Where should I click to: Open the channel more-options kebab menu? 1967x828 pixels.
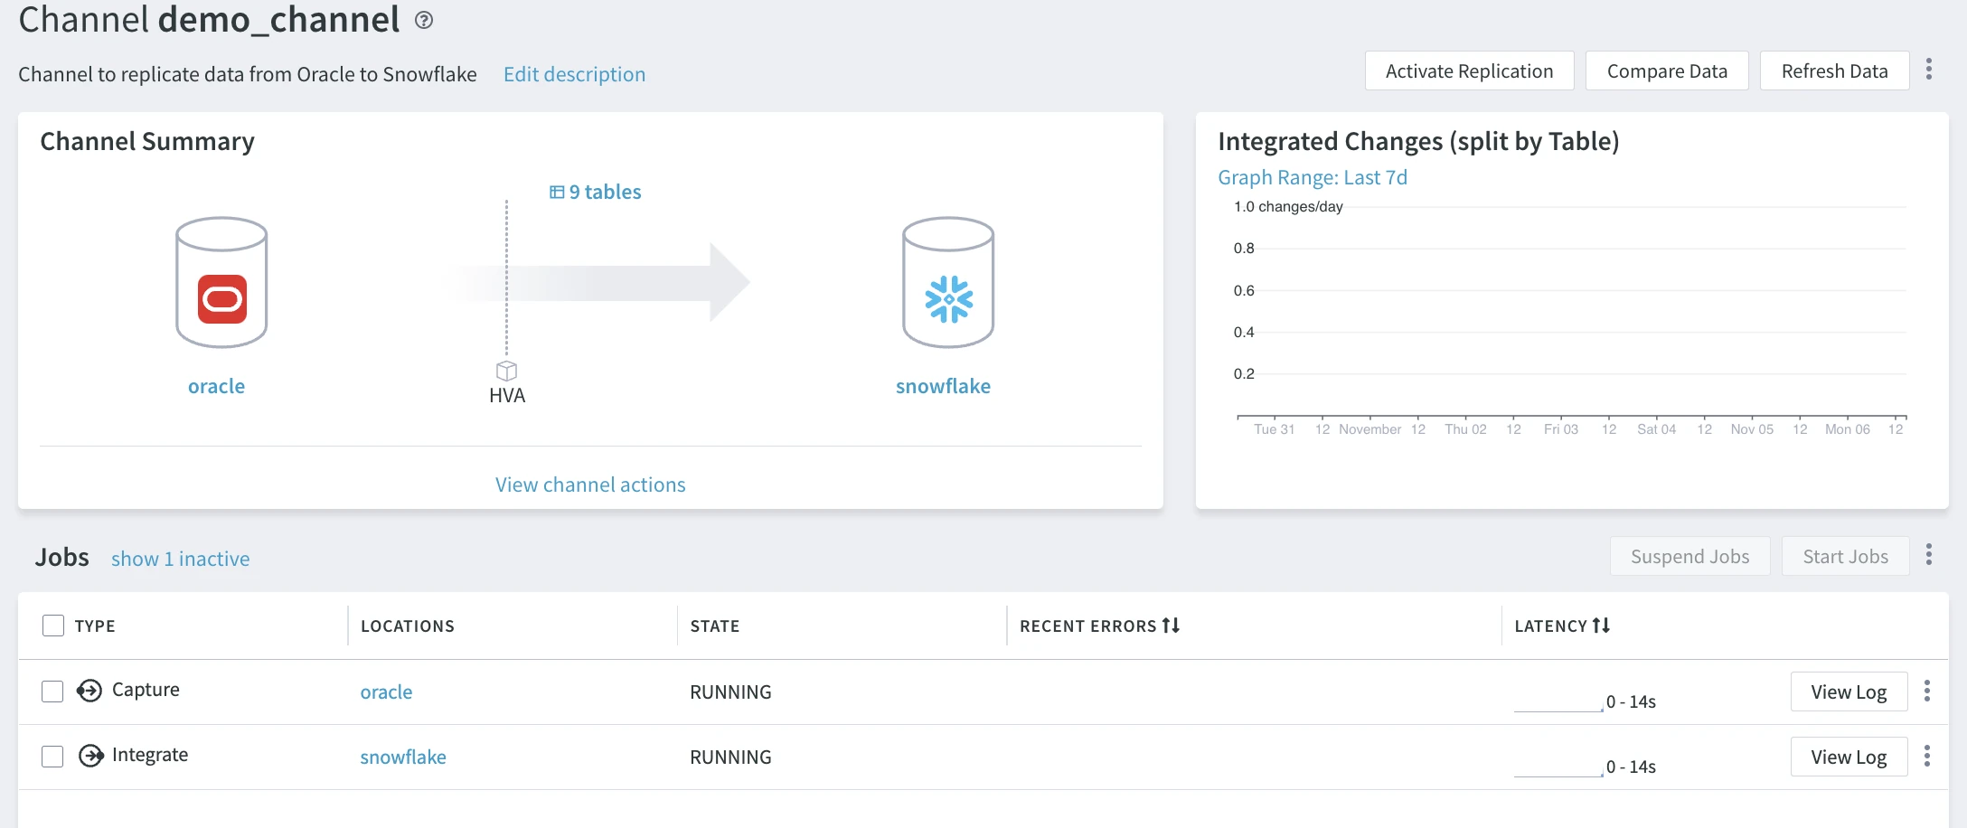pos(1929,70)
